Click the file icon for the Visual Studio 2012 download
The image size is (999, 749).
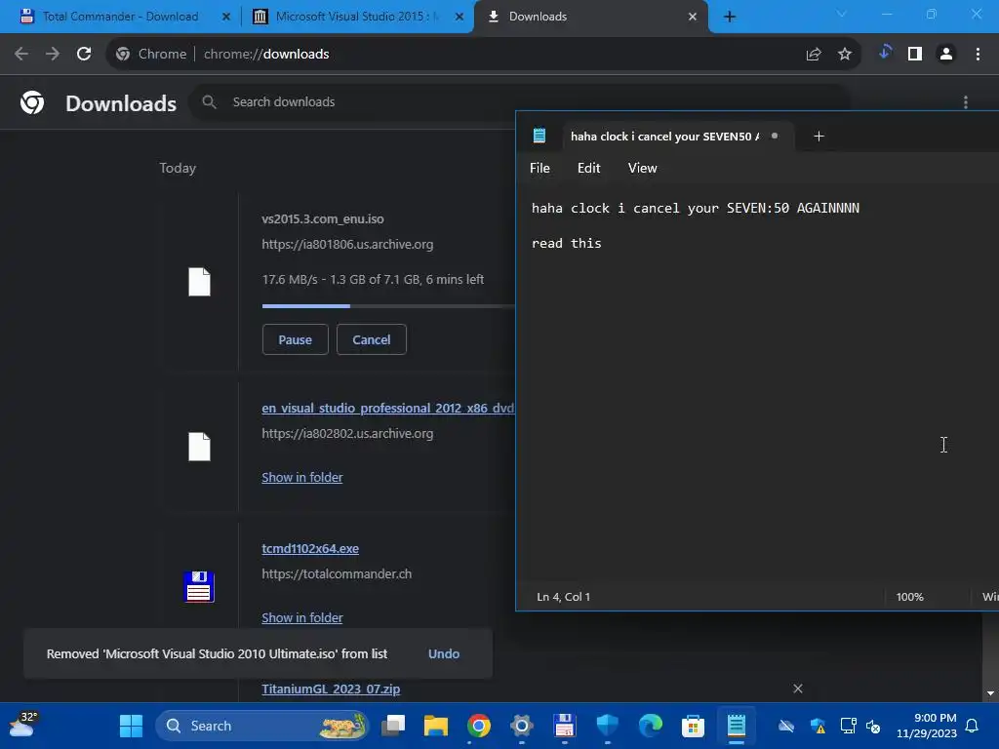point(199,447)
